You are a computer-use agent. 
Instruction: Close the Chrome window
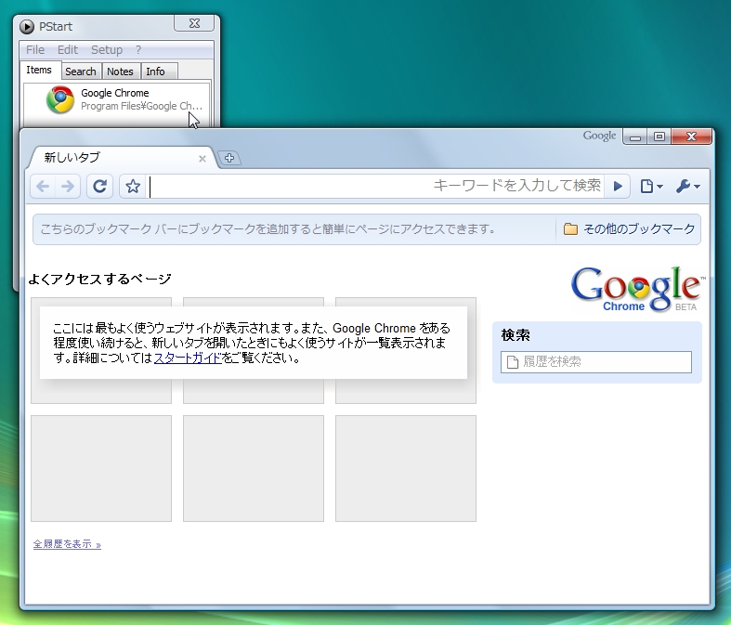[x=692, y=137]
